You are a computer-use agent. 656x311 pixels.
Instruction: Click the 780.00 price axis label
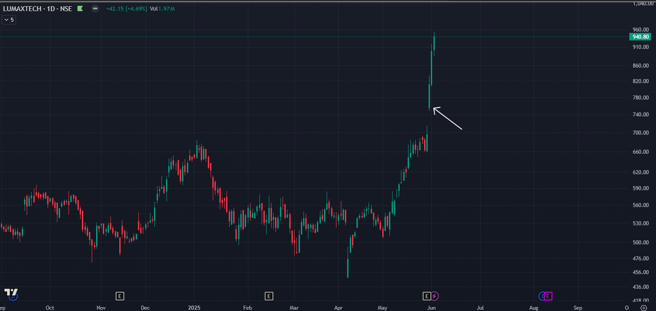pos(640,98)
